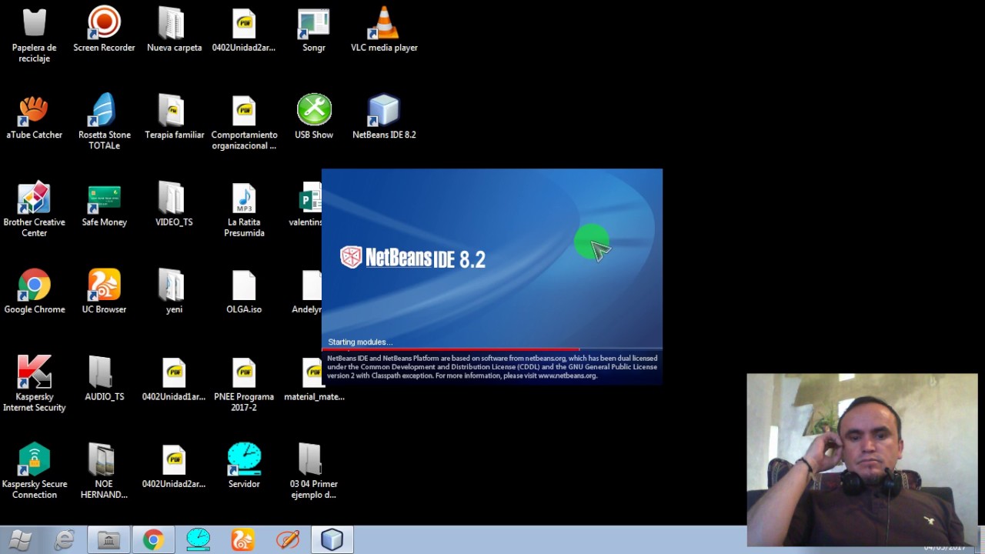Select the NOE HERNAND folder
The image size is (985, 554).
pyautogui.click(x=104, y=471)
